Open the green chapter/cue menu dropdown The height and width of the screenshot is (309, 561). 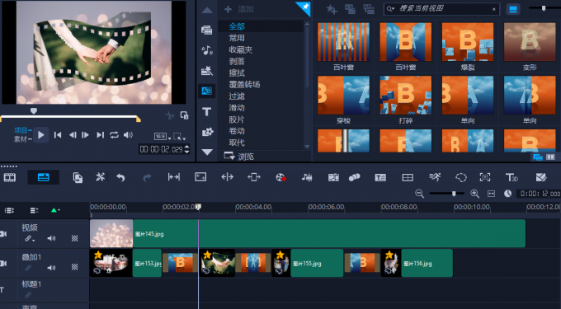[54, 210]
